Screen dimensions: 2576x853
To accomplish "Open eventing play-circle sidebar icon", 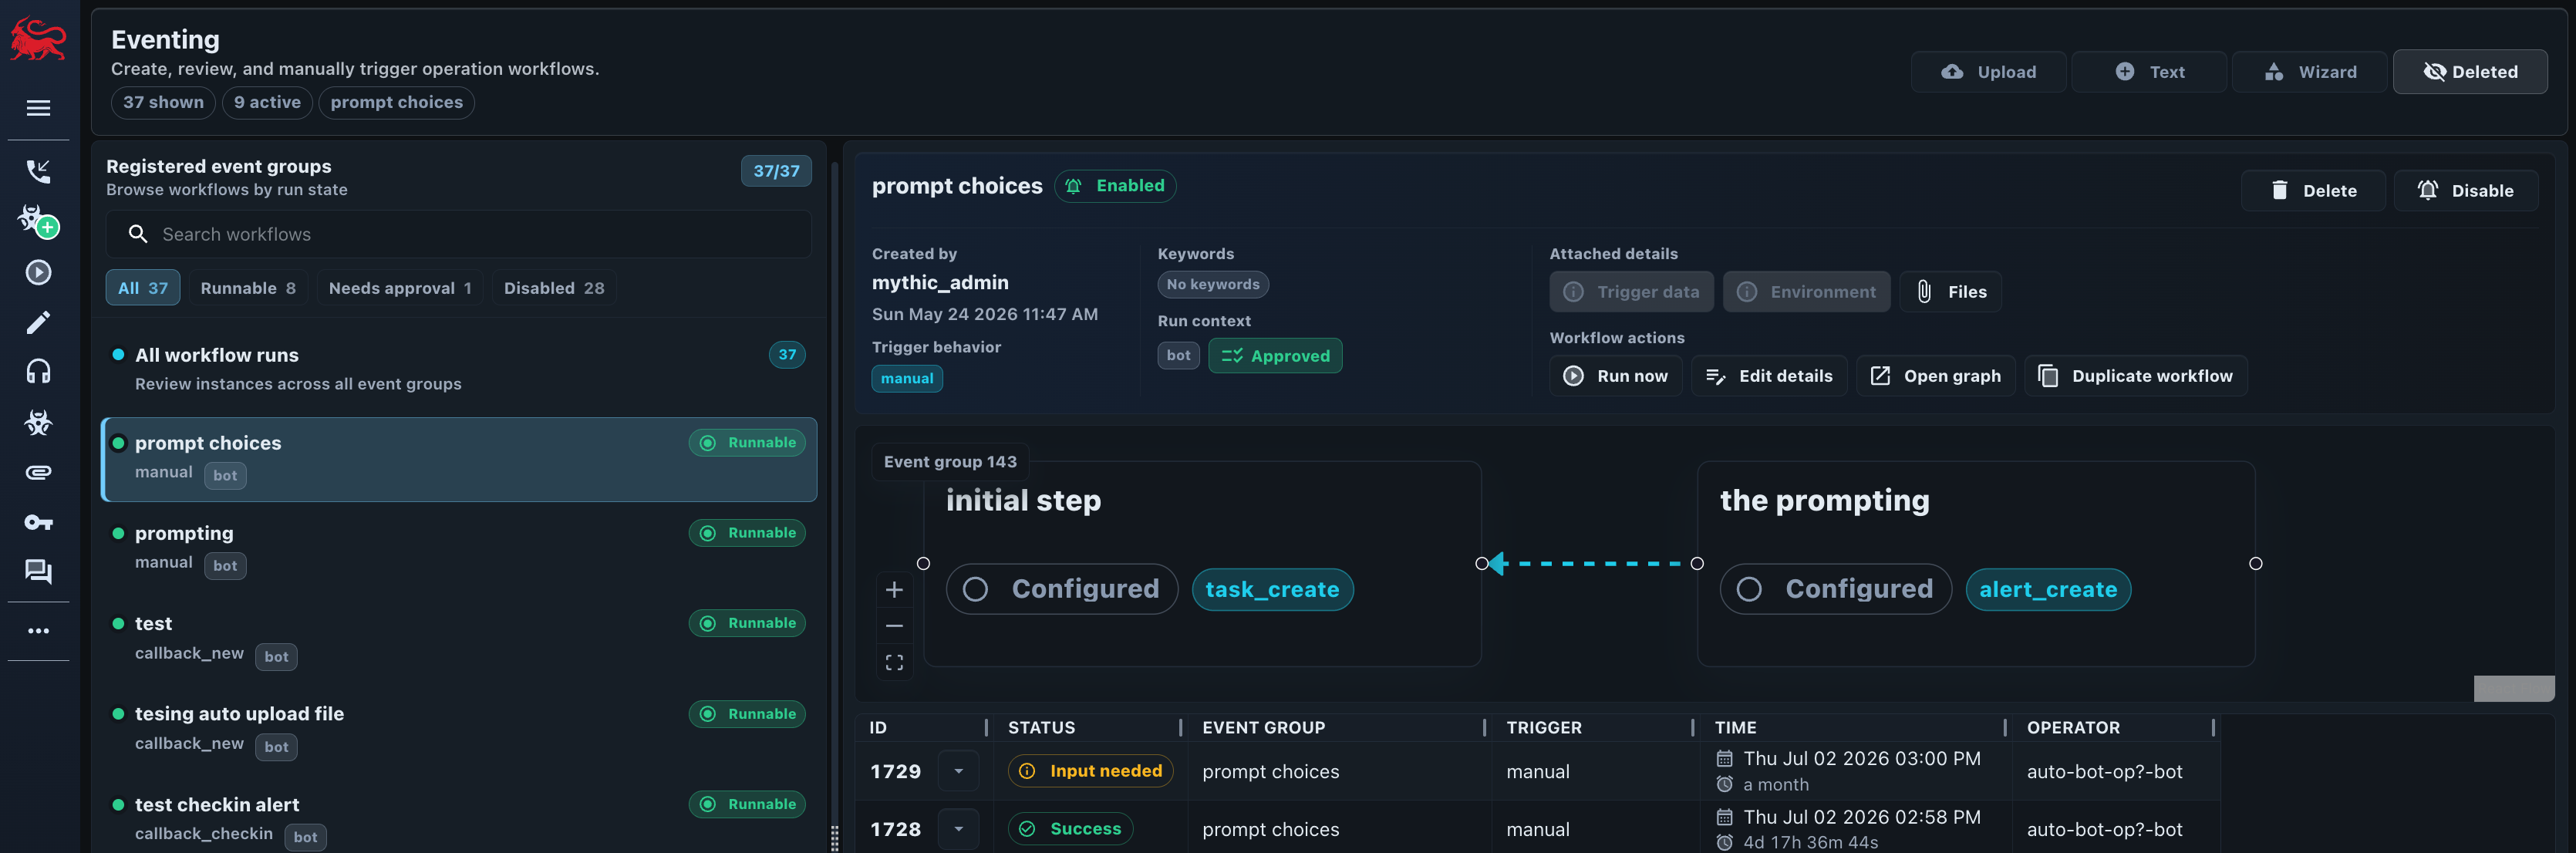I will point(38,272).
